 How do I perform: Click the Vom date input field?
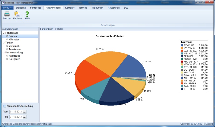16,112
